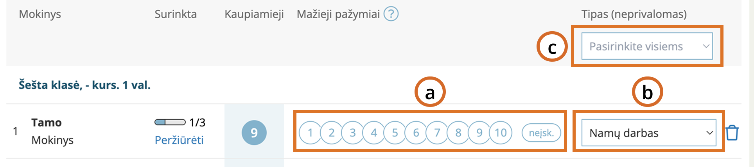Select grade 10 circle

coord(501,133)
